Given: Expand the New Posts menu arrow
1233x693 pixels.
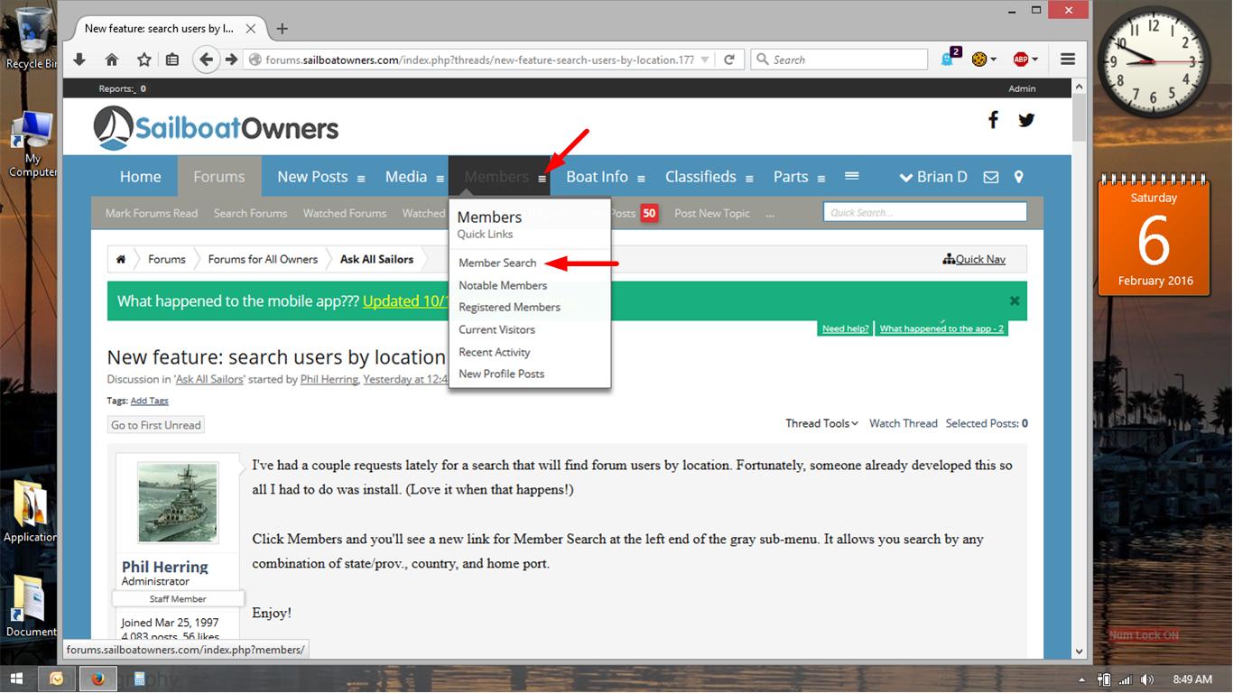Looking at the screenshot, I should [x=361, y=179].
